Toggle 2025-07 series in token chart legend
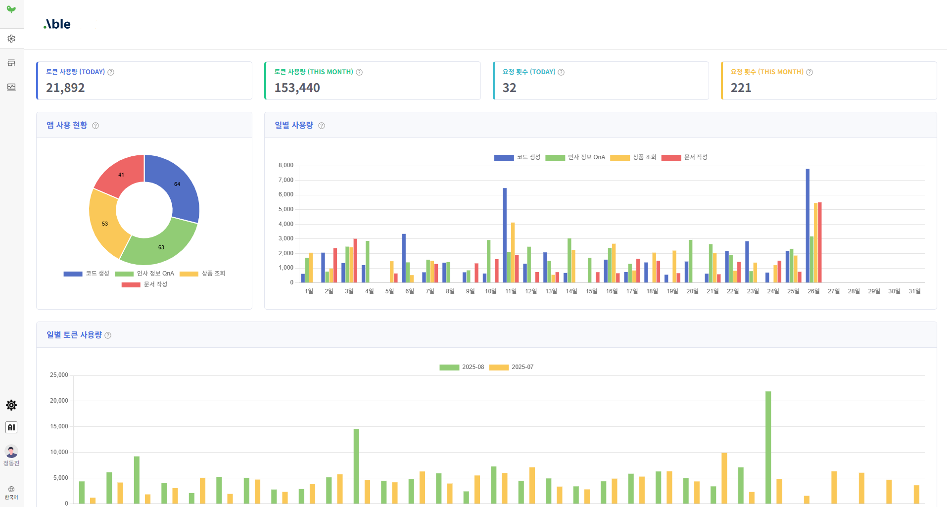947x507 pixels. [511, 367]
